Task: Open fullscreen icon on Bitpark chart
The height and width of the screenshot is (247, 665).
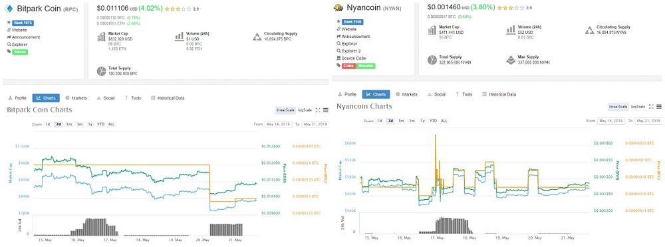Action: [318, 110]
